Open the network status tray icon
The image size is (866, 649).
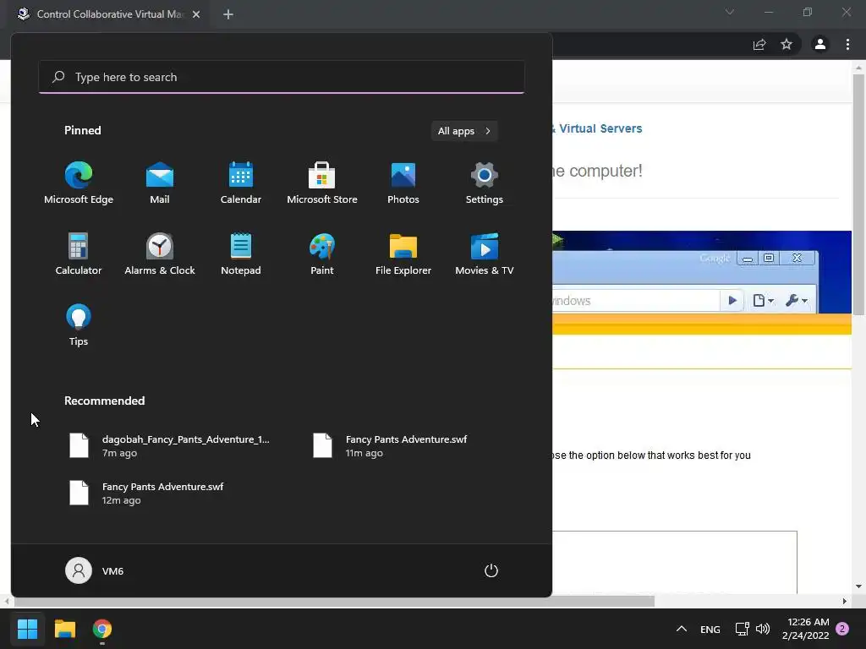tap(742, 629)
